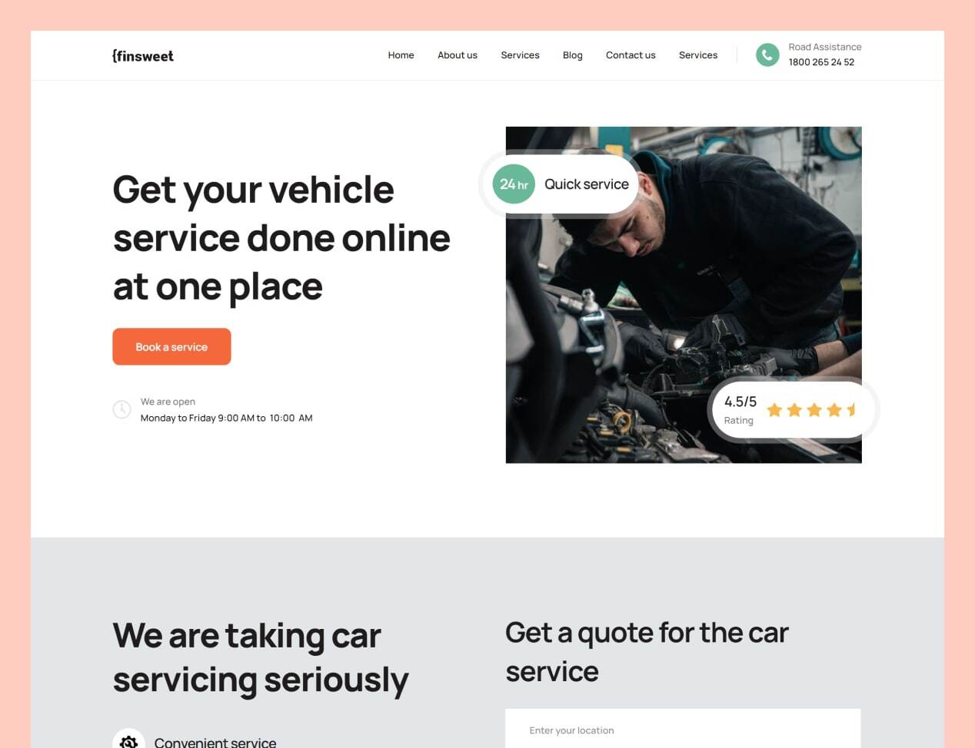The image size is (975, 748).
Task: Click the green 24 hr badge
Action: (514, 184)
